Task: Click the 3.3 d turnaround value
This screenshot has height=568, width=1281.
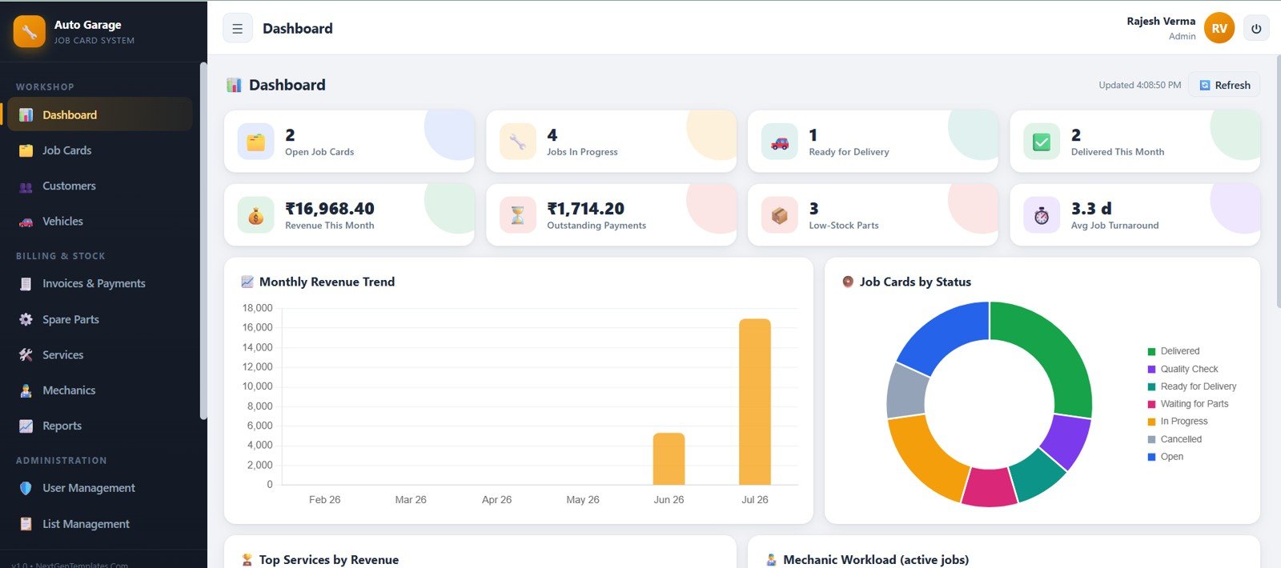Action: (1091, 209)
